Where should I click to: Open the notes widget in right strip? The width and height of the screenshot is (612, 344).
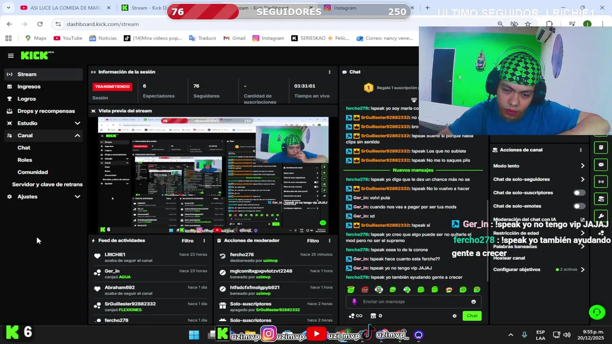click(x=601, y=147)
